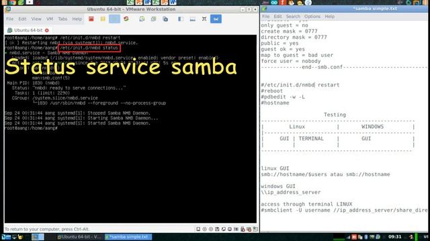This screenshot has width=430, height=241.
Task: Click the VMware console view toolbar icon
Action: pos(193,19)
